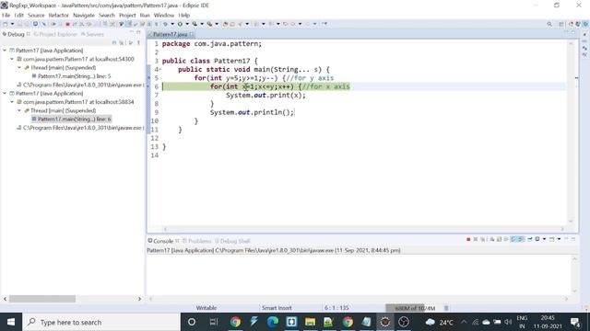This screenshot has width=590, height=331.
Task: Click Remove Launch X icon in Console
Action: tap(476, 239)
